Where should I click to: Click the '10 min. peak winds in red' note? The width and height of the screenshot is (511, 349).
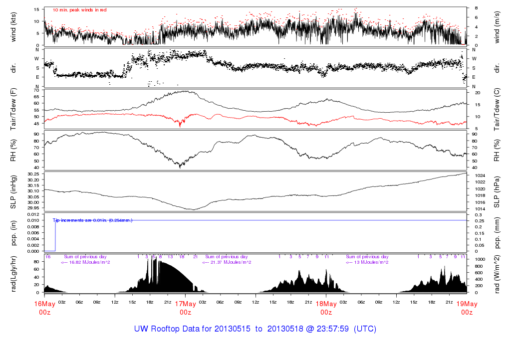[79, 10]
